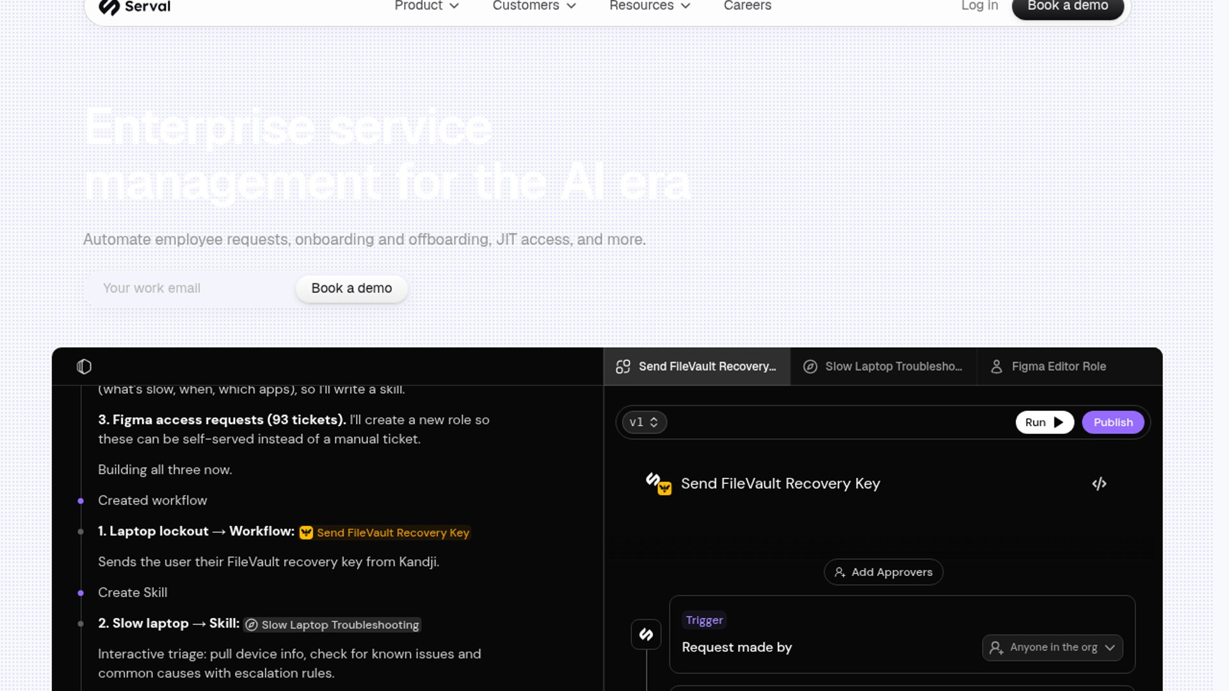Click the sidebar panel icon above the chat
1229x691 pixels.
pos(84,367)
